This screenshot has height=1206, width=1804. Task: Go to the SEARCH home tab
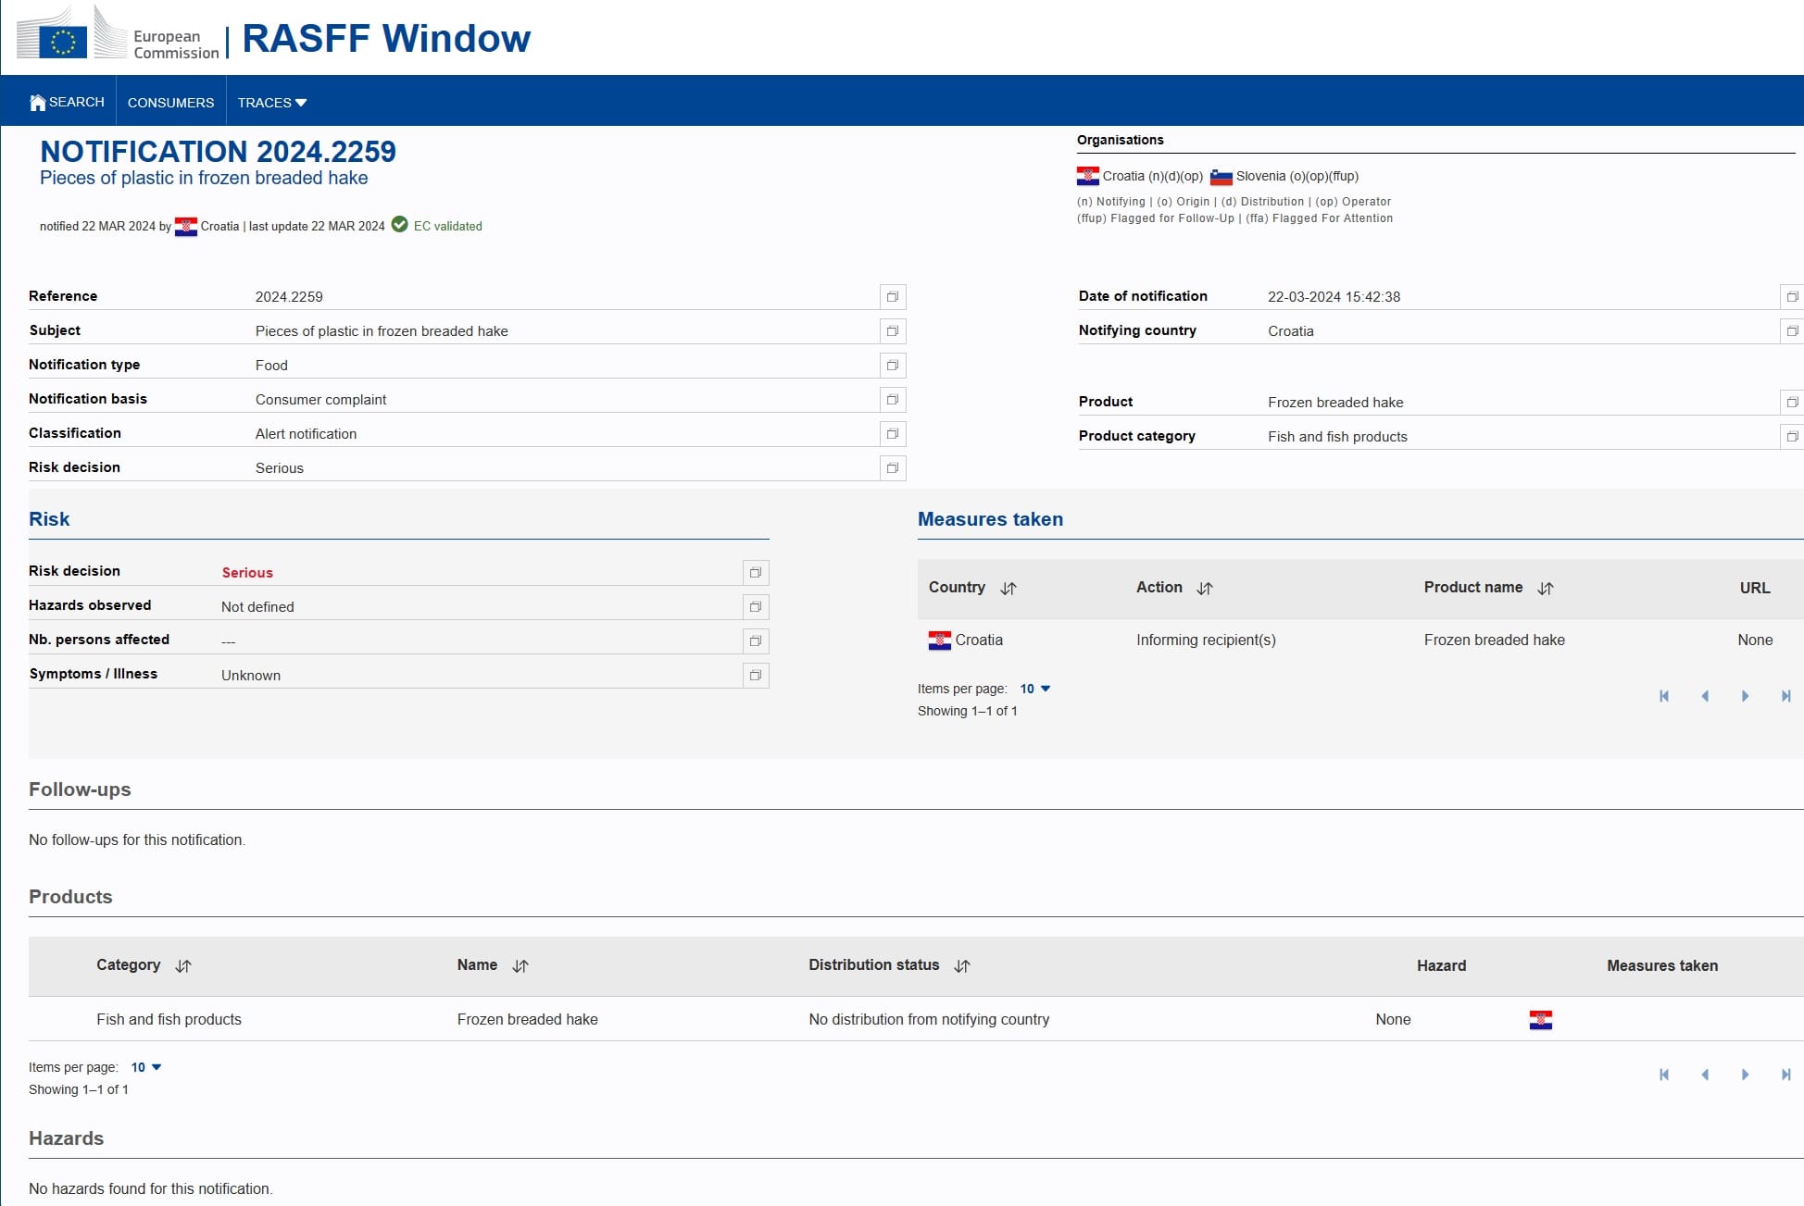pos(67,102)
